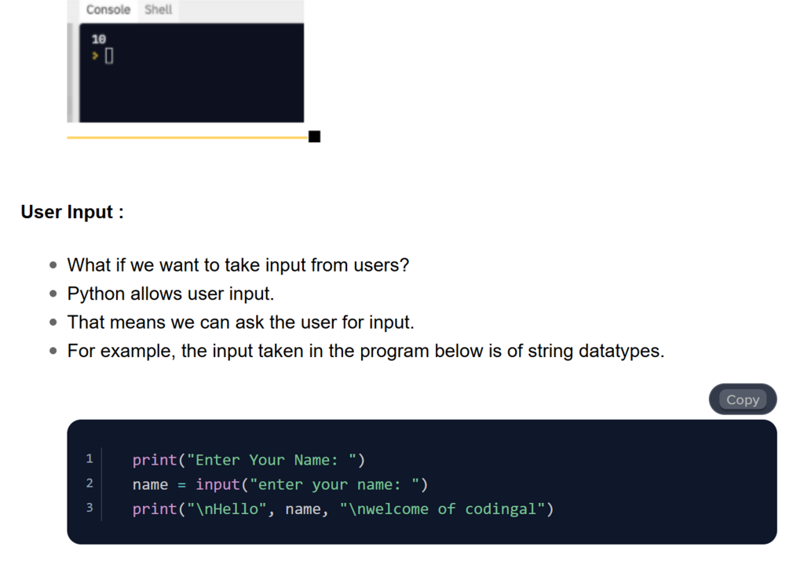This screenshot has width=804, height=587.
Task: Open the Shell tab
Action: point(158,10)
